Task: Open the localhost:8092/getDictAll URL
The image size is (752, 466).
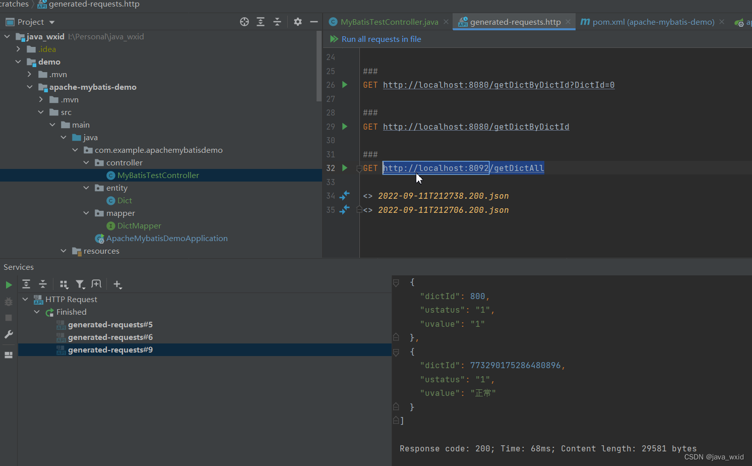Action: pos(463,168)
